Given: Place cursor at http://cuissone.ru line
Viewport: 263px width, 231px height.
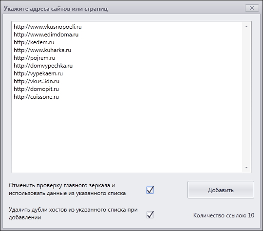Looking at the screenshot, I should tap(36, 97).
